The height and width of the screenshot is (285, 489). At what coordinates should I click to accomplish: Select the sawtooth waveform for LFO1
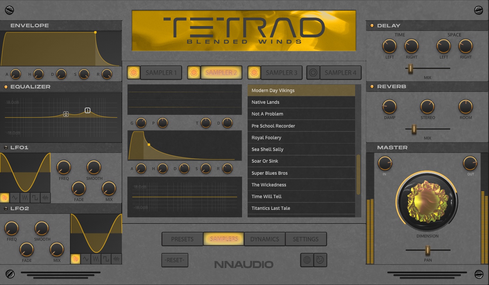25,197
